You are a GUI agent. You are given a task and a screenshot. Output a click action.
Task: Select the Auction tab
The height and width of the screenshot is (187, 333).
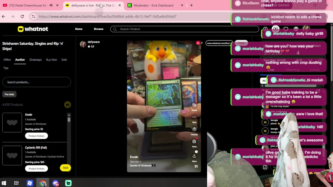pos(20,60)
